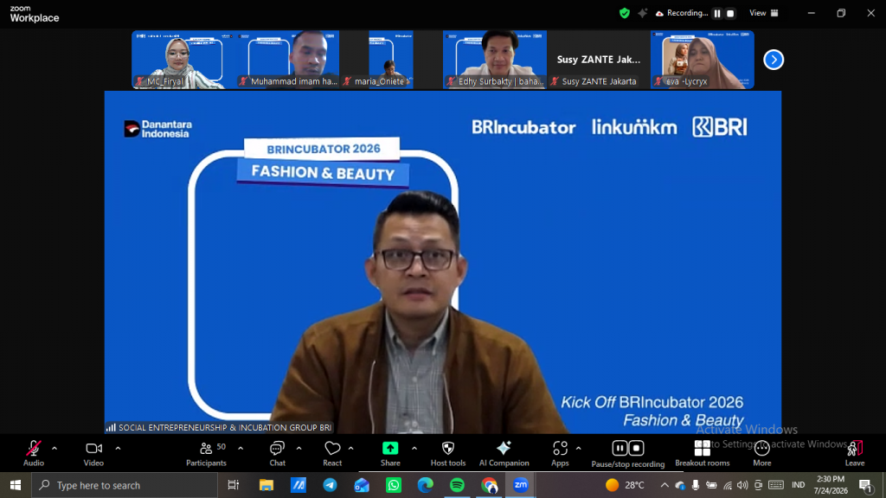This screenshot has width=886, height=498.
Task: Open touch keyboard tray icon
Action: [x=776, y=485]
